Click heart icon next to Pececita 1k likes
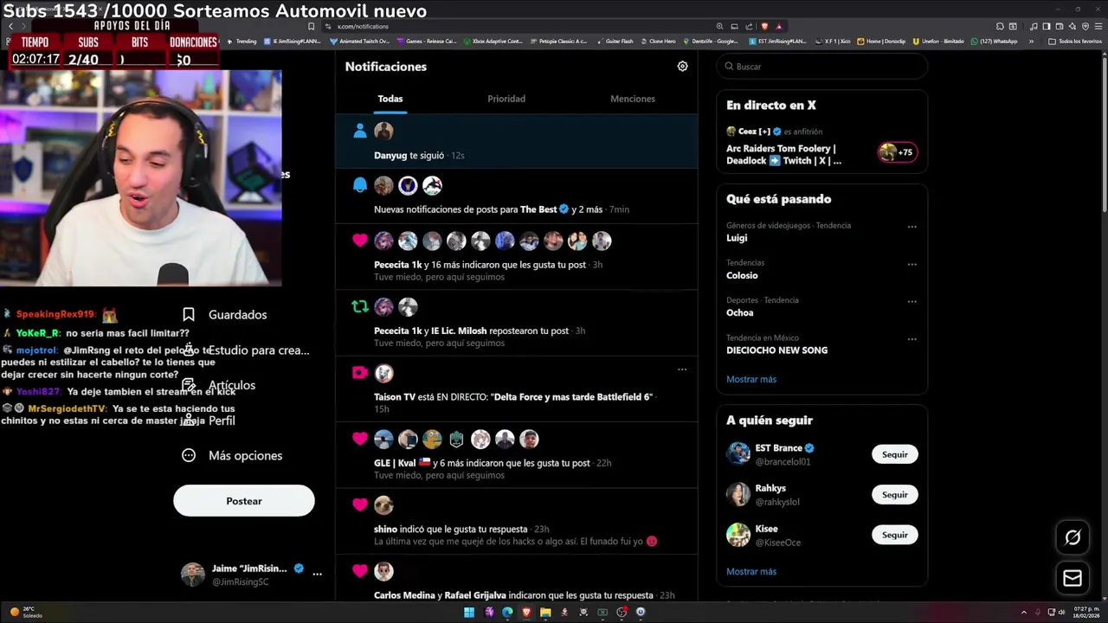This screenshot has height=623, width=1108. pyautogui.click(x=360, y=241)
